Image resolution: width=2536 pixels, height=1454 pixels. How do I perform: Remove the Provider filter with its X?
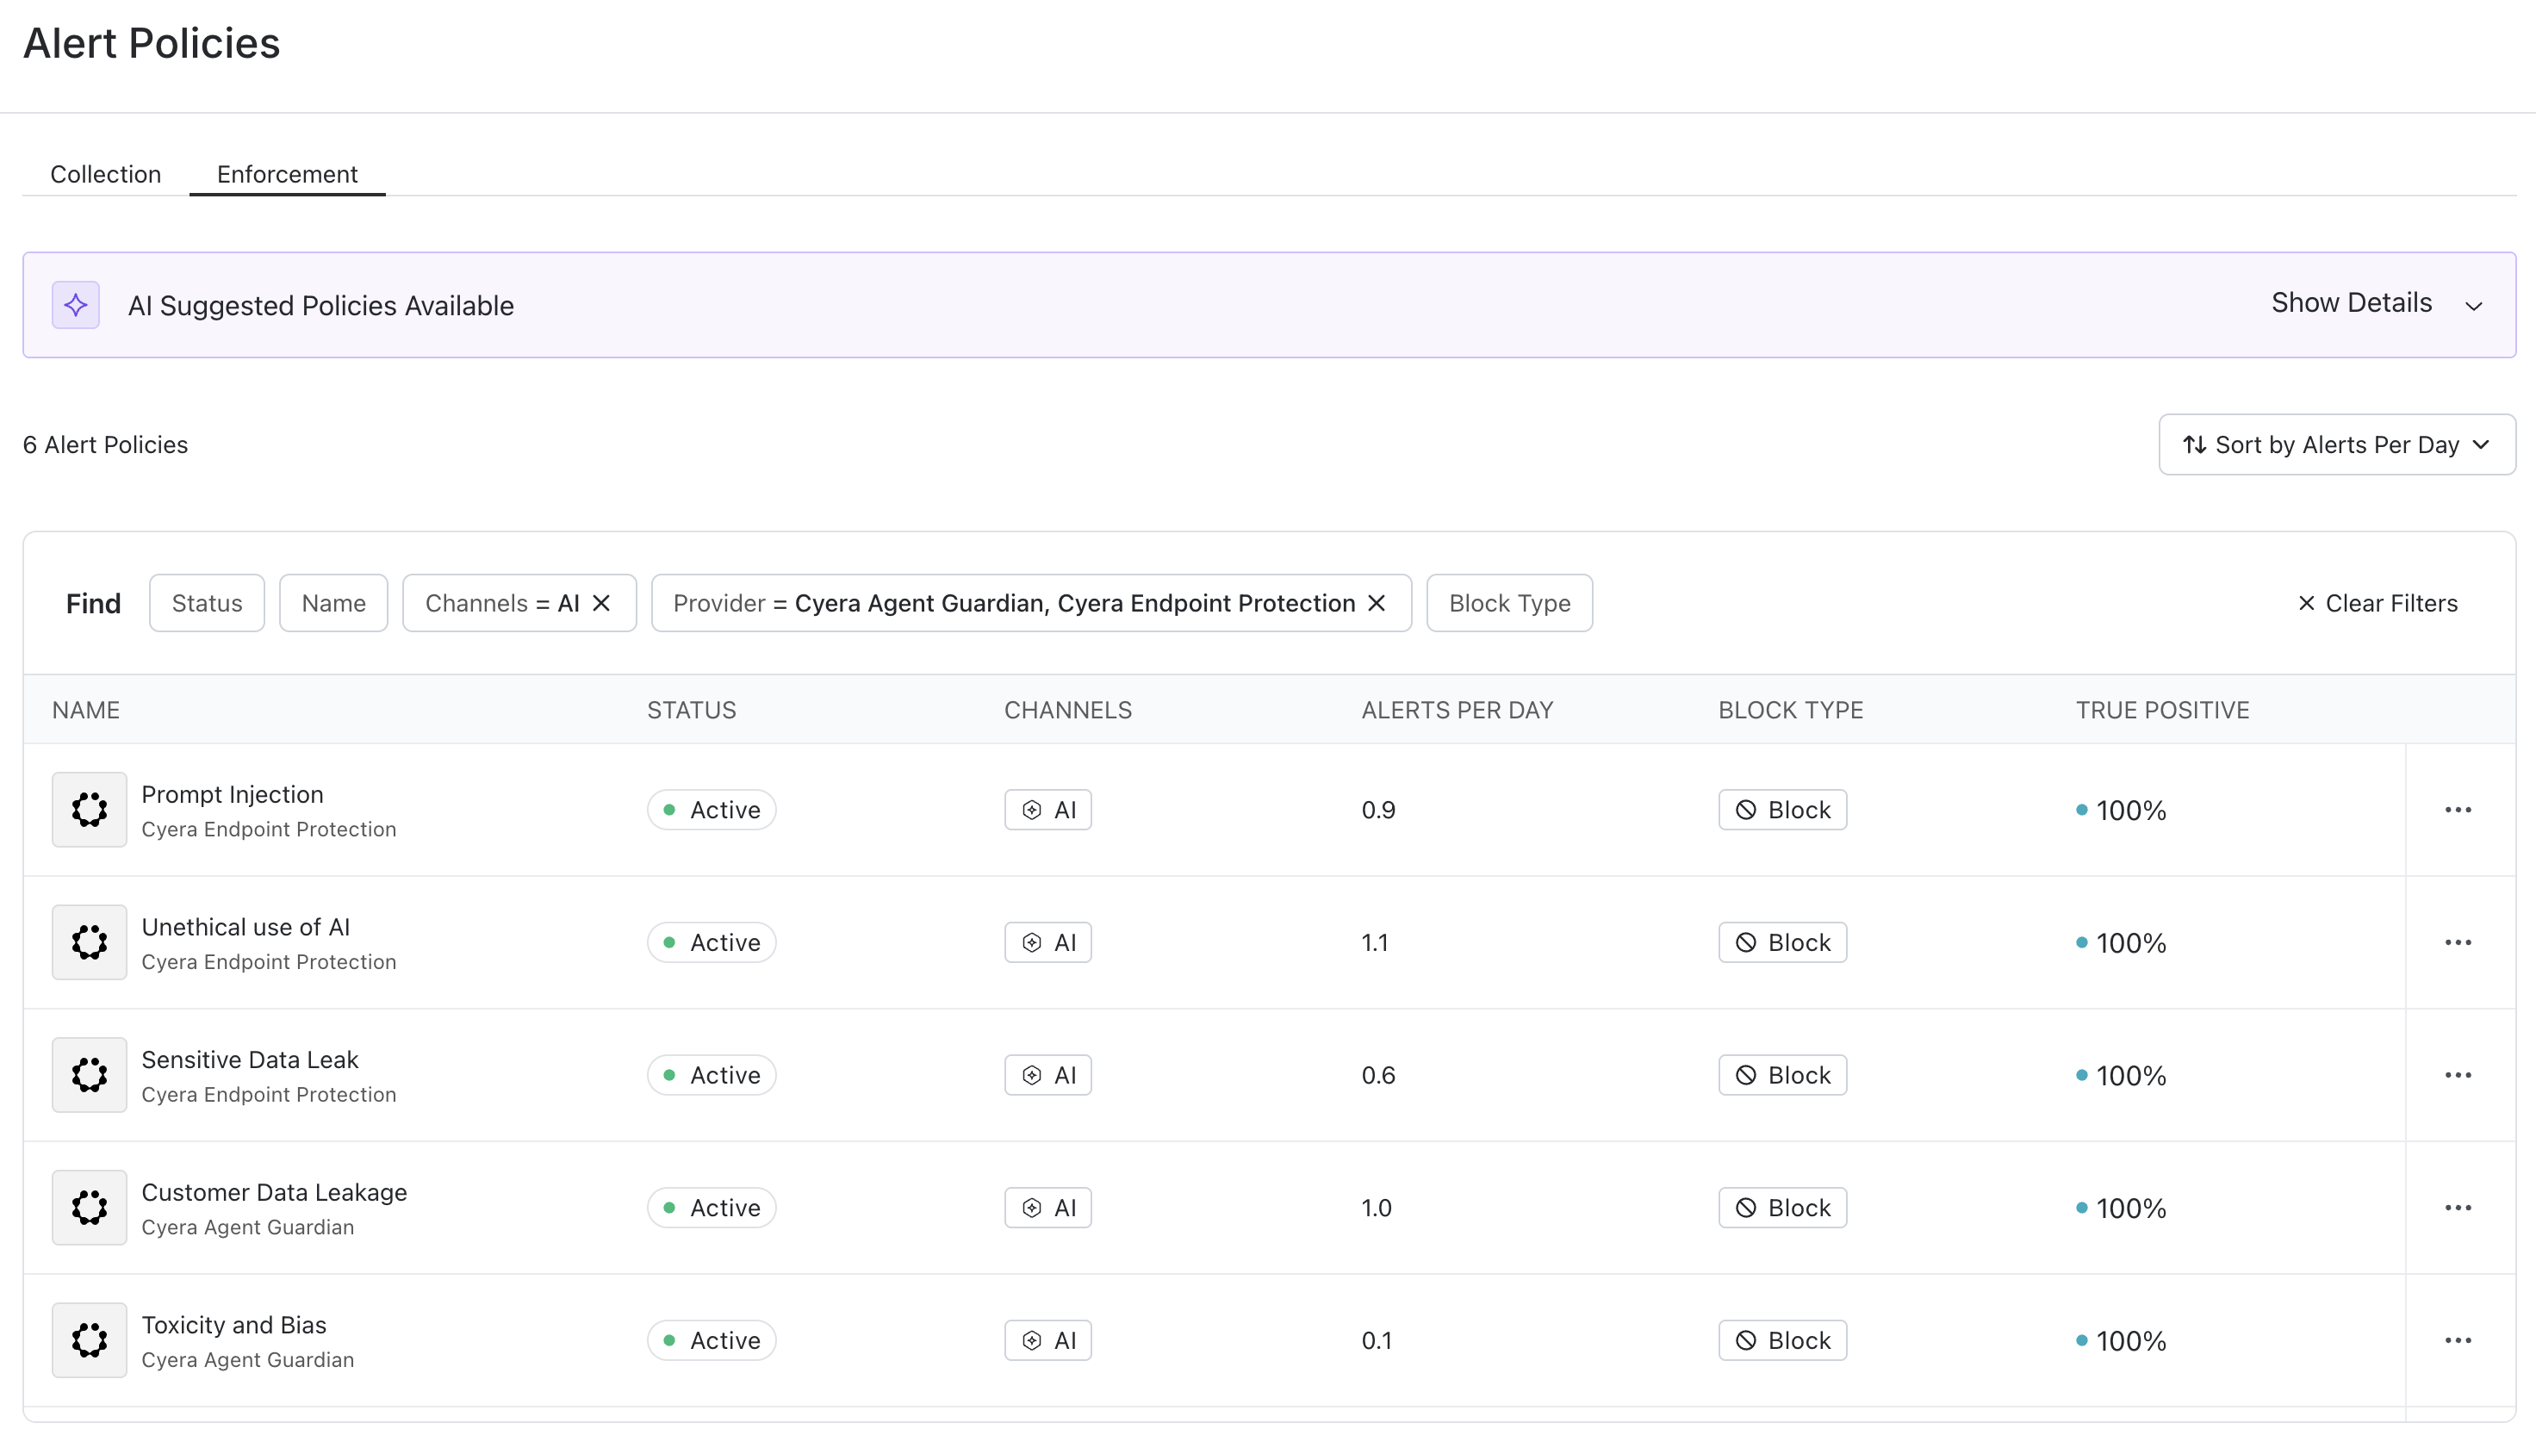[1377, 603]
